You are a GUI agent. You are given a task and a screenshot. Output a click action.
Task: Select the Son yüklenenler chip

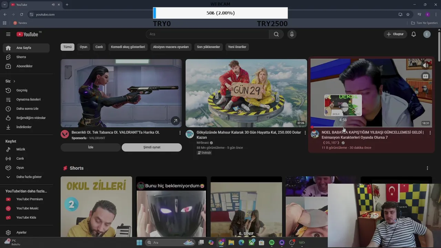coord(208,47)
